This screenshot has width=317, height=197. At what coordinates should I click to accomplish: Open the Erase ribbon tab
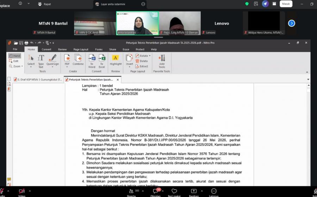[126, 49]
